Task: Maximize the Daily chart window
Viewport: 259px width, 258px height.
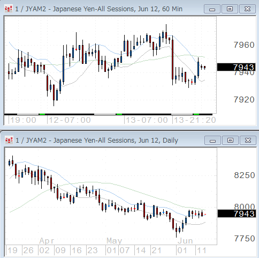Action: tap(230, 141)
